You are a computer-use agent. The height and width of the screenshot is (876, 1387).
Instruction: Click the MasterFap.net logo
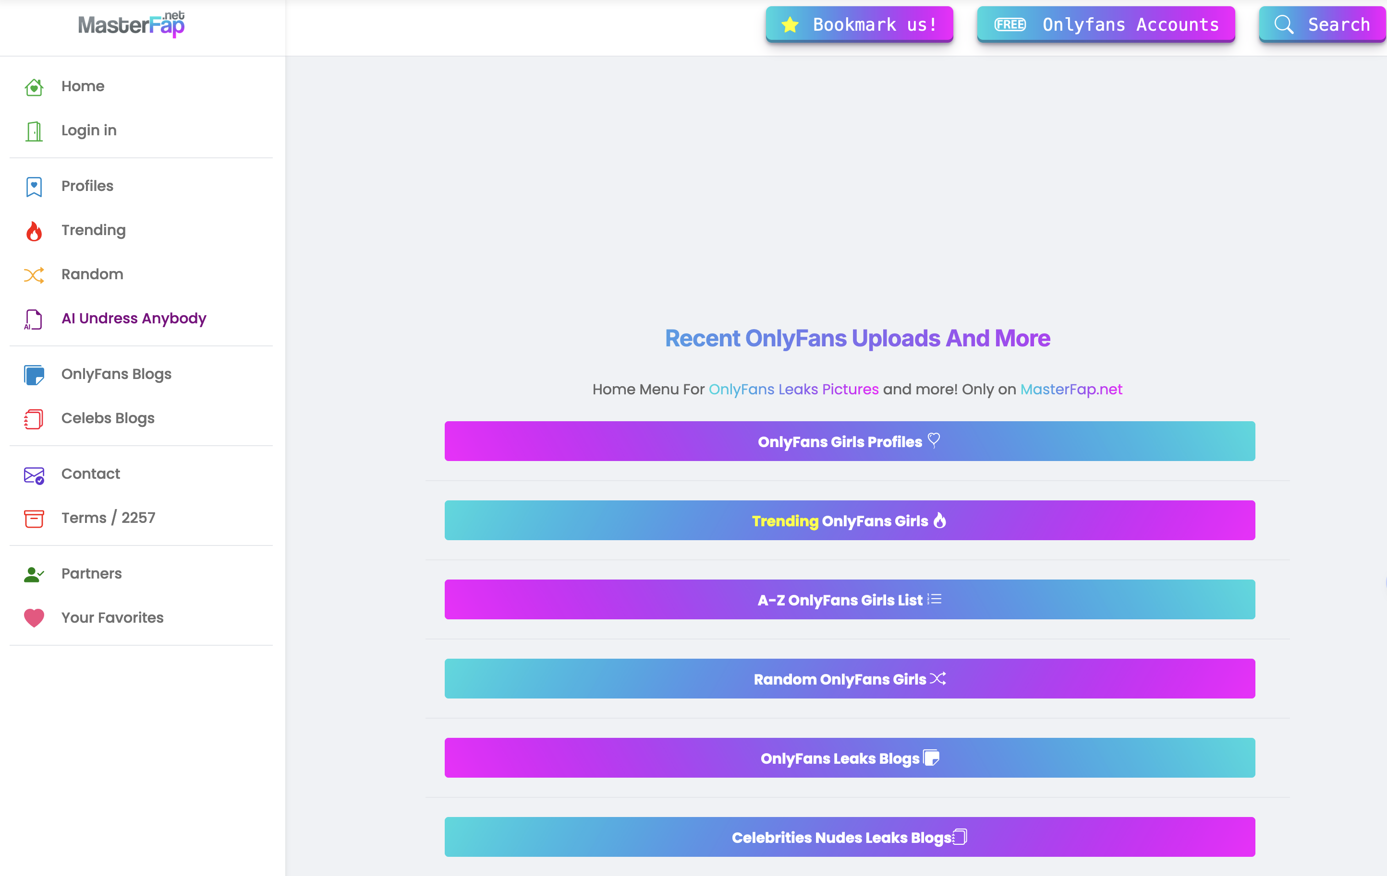tap(131, 24)
